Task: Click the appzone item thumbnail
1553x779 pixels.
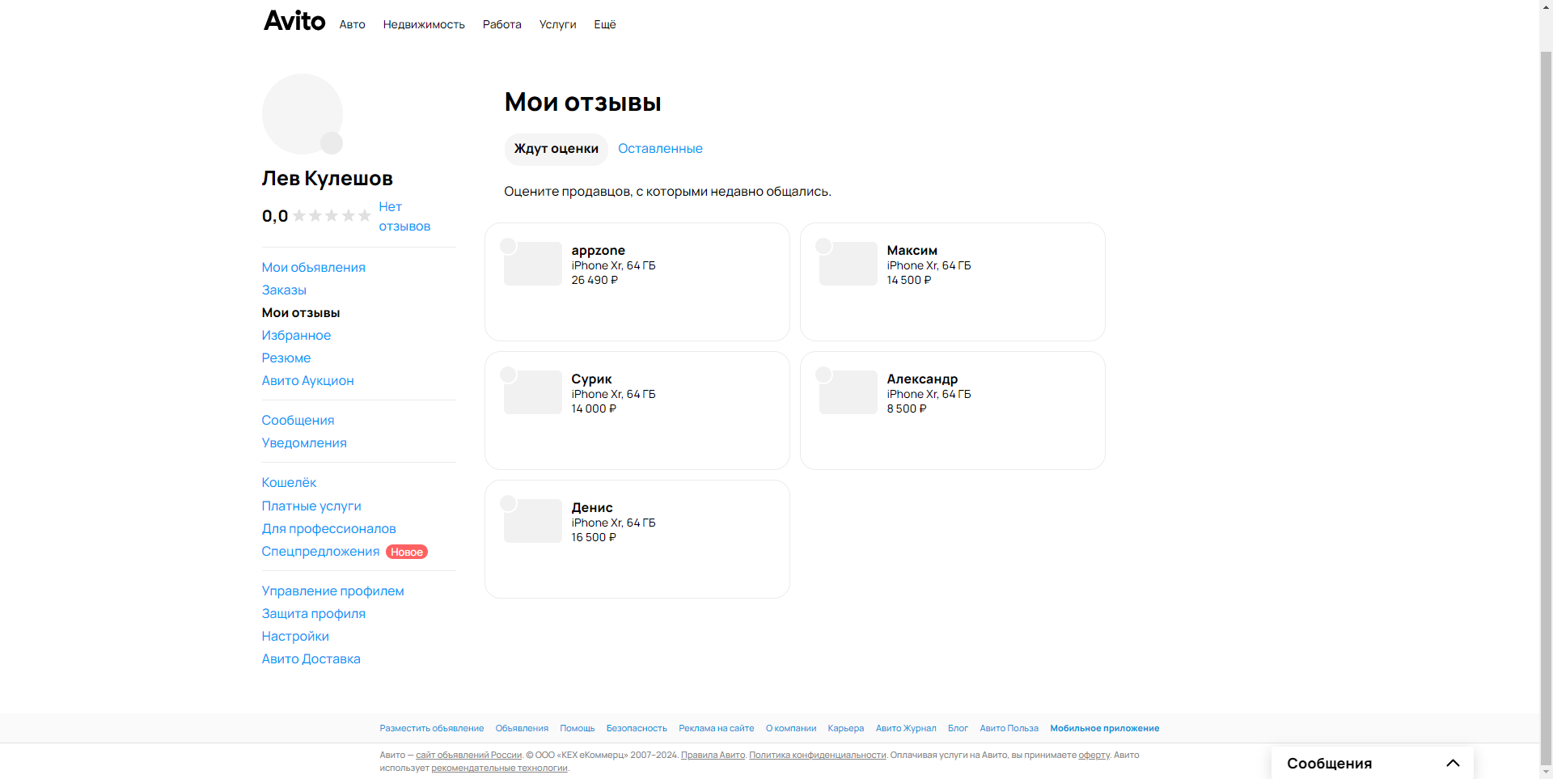Action: 533,264
